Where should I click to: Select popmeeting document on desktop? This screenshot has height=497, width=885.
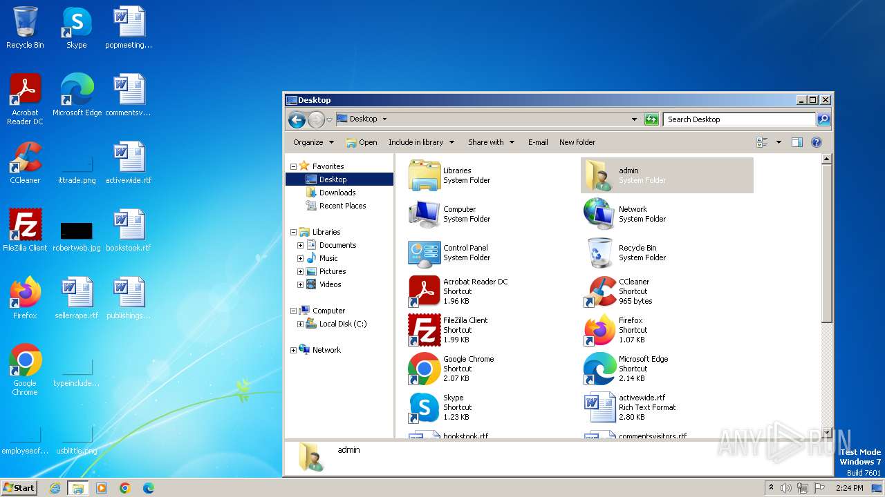pos(129,28)
